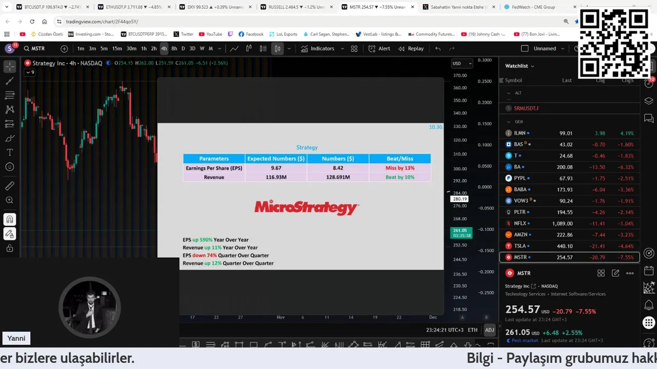Open the object tree layers panel
This screenshot has width=657, height=369.
[649, 101]
